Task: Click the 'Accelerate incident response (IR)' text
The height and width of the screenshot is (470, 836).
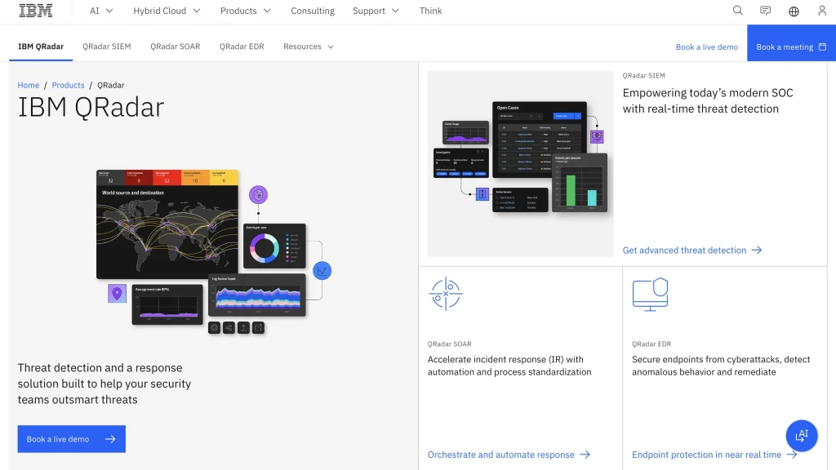Action: point(509,366)
